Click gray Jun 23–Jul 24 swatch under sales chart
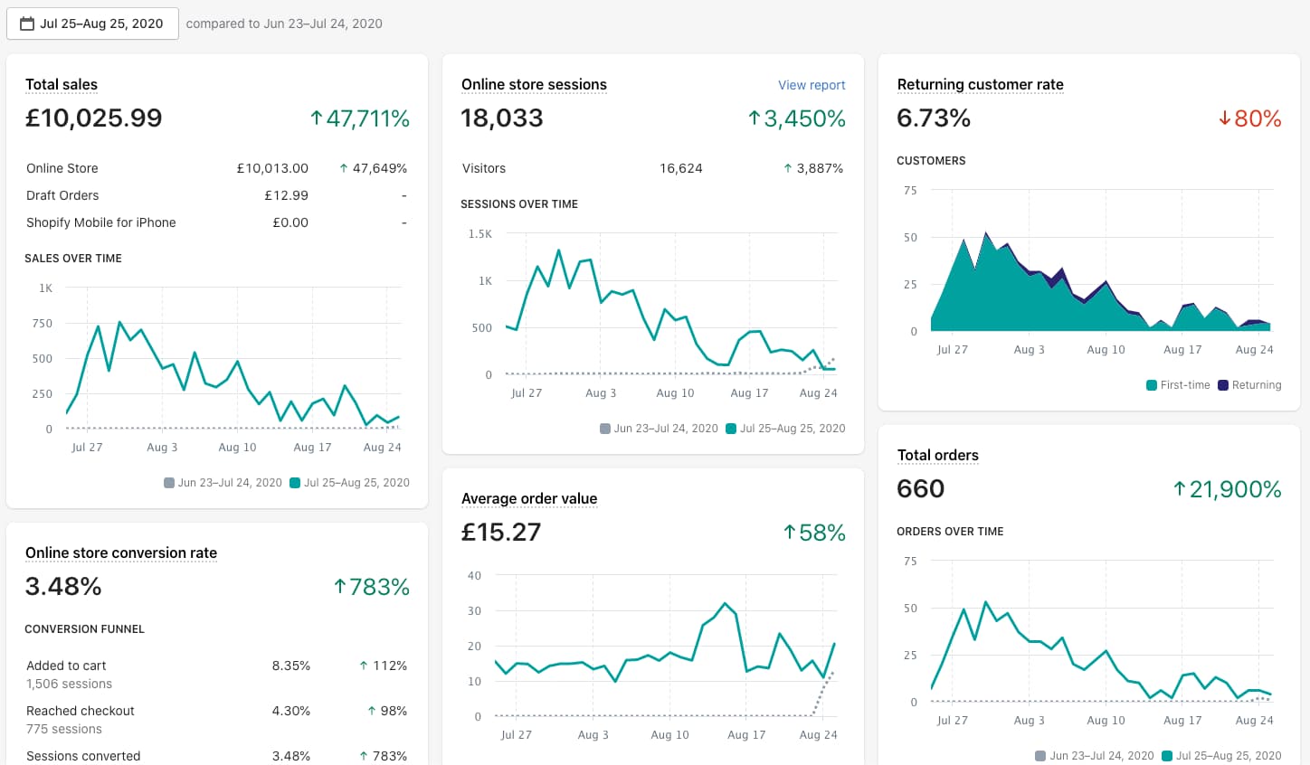This screenshot has height=765, width=1310. pyautogui.click(x=169, y=483)
